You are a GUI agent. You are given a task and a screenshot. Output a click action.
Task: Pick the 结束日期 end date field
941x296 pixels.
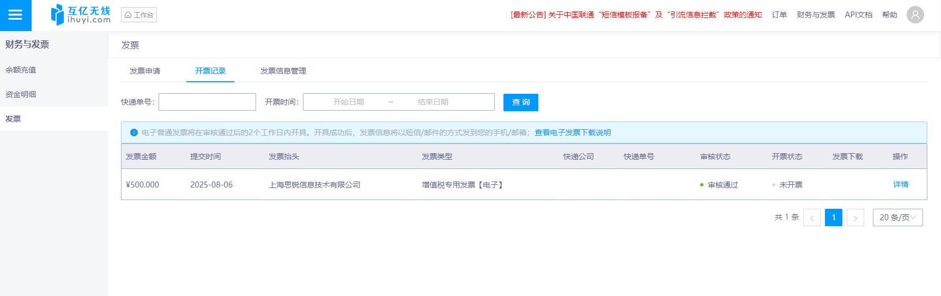(x=433, y=102)
